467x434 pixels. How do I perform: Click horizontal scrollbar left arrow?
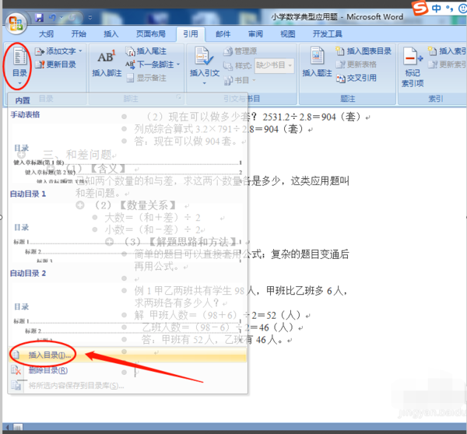click(x=7, y=427)
